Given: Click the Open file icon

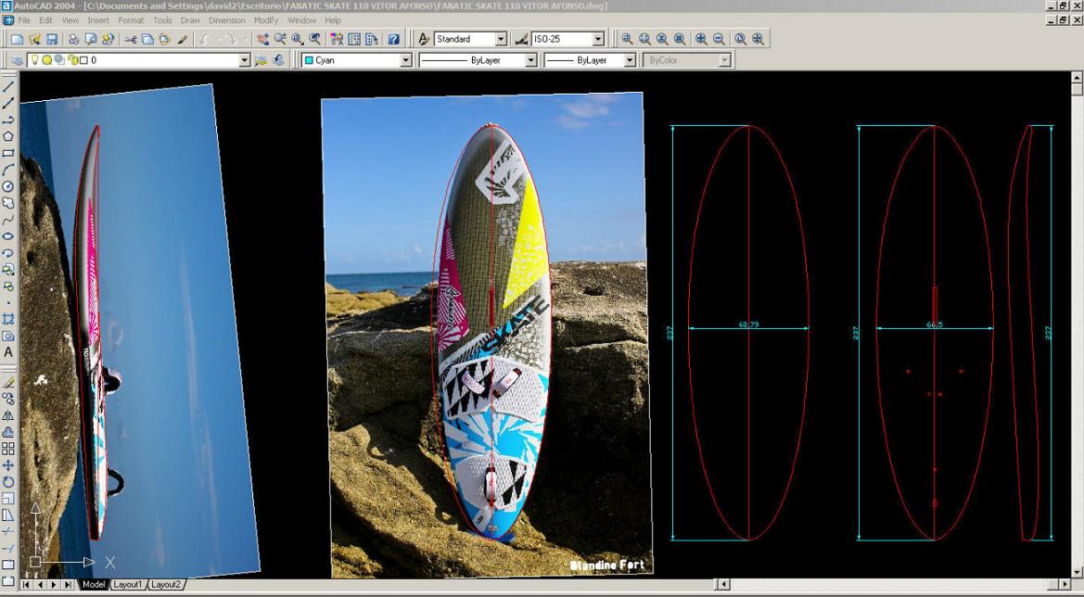Looking at the screenshot, I should pos(34,39).
